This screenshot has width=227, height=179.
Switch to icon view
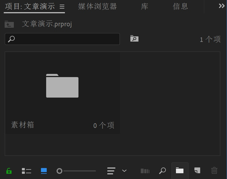44,171
